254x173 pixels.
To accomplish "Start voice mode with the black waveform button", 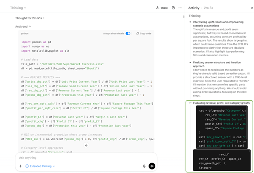I will pyautogui.click(x=152, y=166).
